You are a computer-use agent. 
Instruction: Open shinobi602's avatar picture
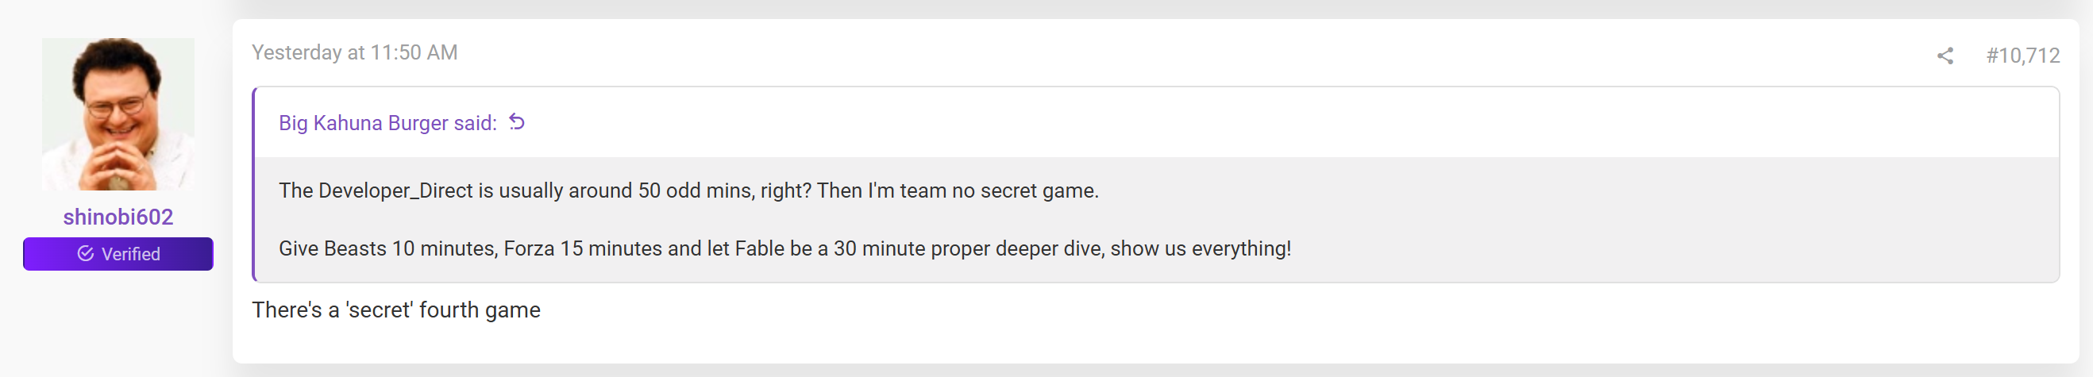click(x=118, y=113)
